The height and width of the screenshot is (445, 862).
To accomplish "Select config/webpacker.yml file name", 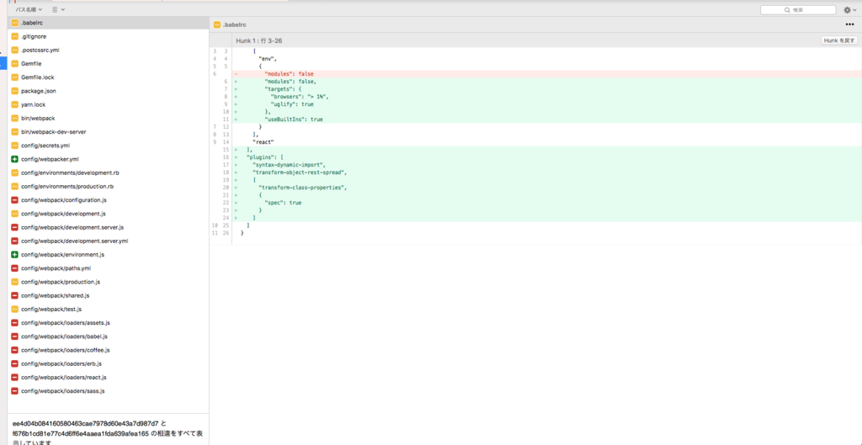I will (x=50, y=159).
